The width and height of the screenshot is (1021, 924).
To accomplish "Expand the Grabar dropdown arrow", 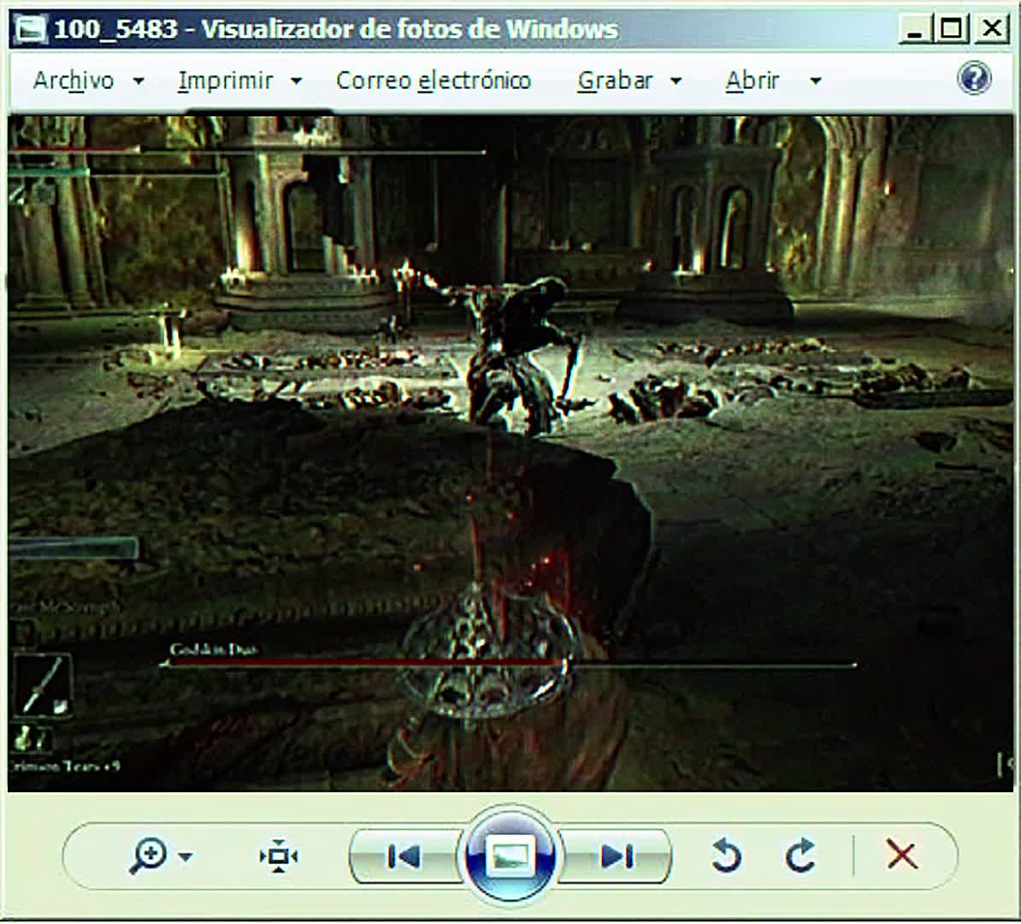I will (676, 81).
